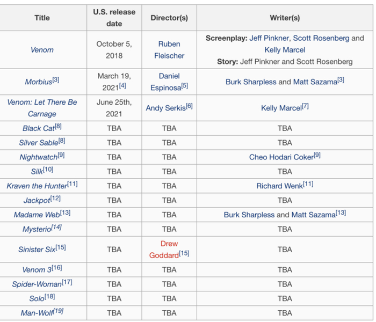Image resolution: width=376 pixels, height=322 pixels.
Task: Open Kelly Marcel link in Carnage row
Action: [x=281, y=108]
